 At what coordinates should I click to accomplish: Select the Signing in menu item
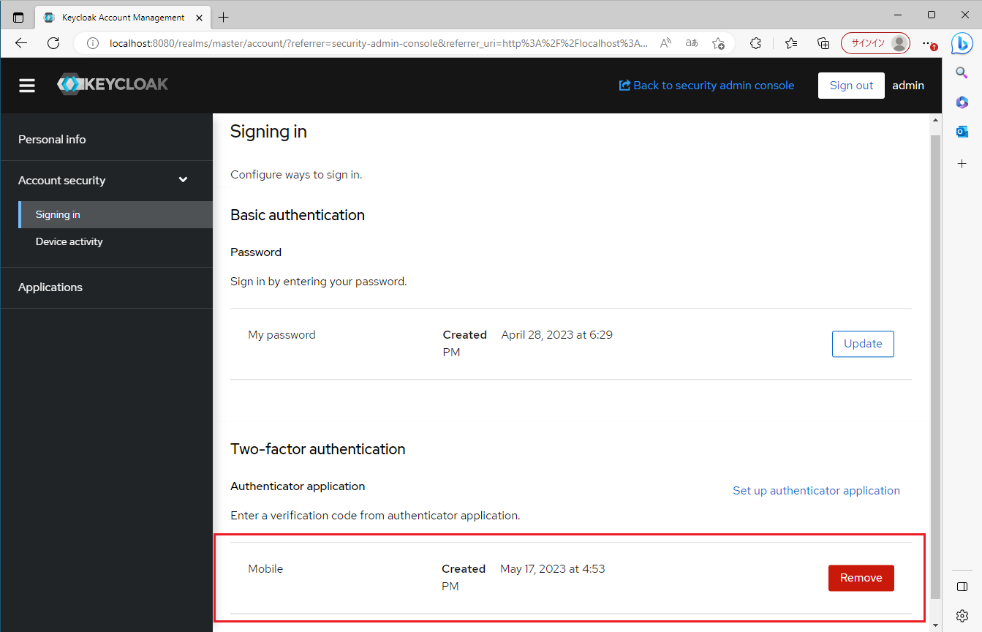[57, 214]
